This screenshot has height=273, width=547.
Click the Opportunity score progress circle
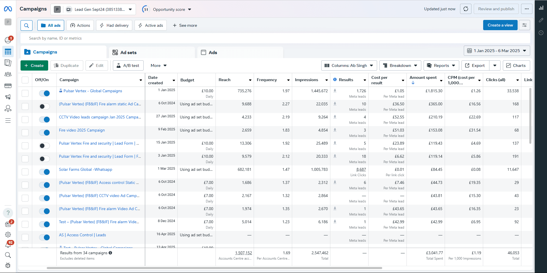click(x=146, y=9)
